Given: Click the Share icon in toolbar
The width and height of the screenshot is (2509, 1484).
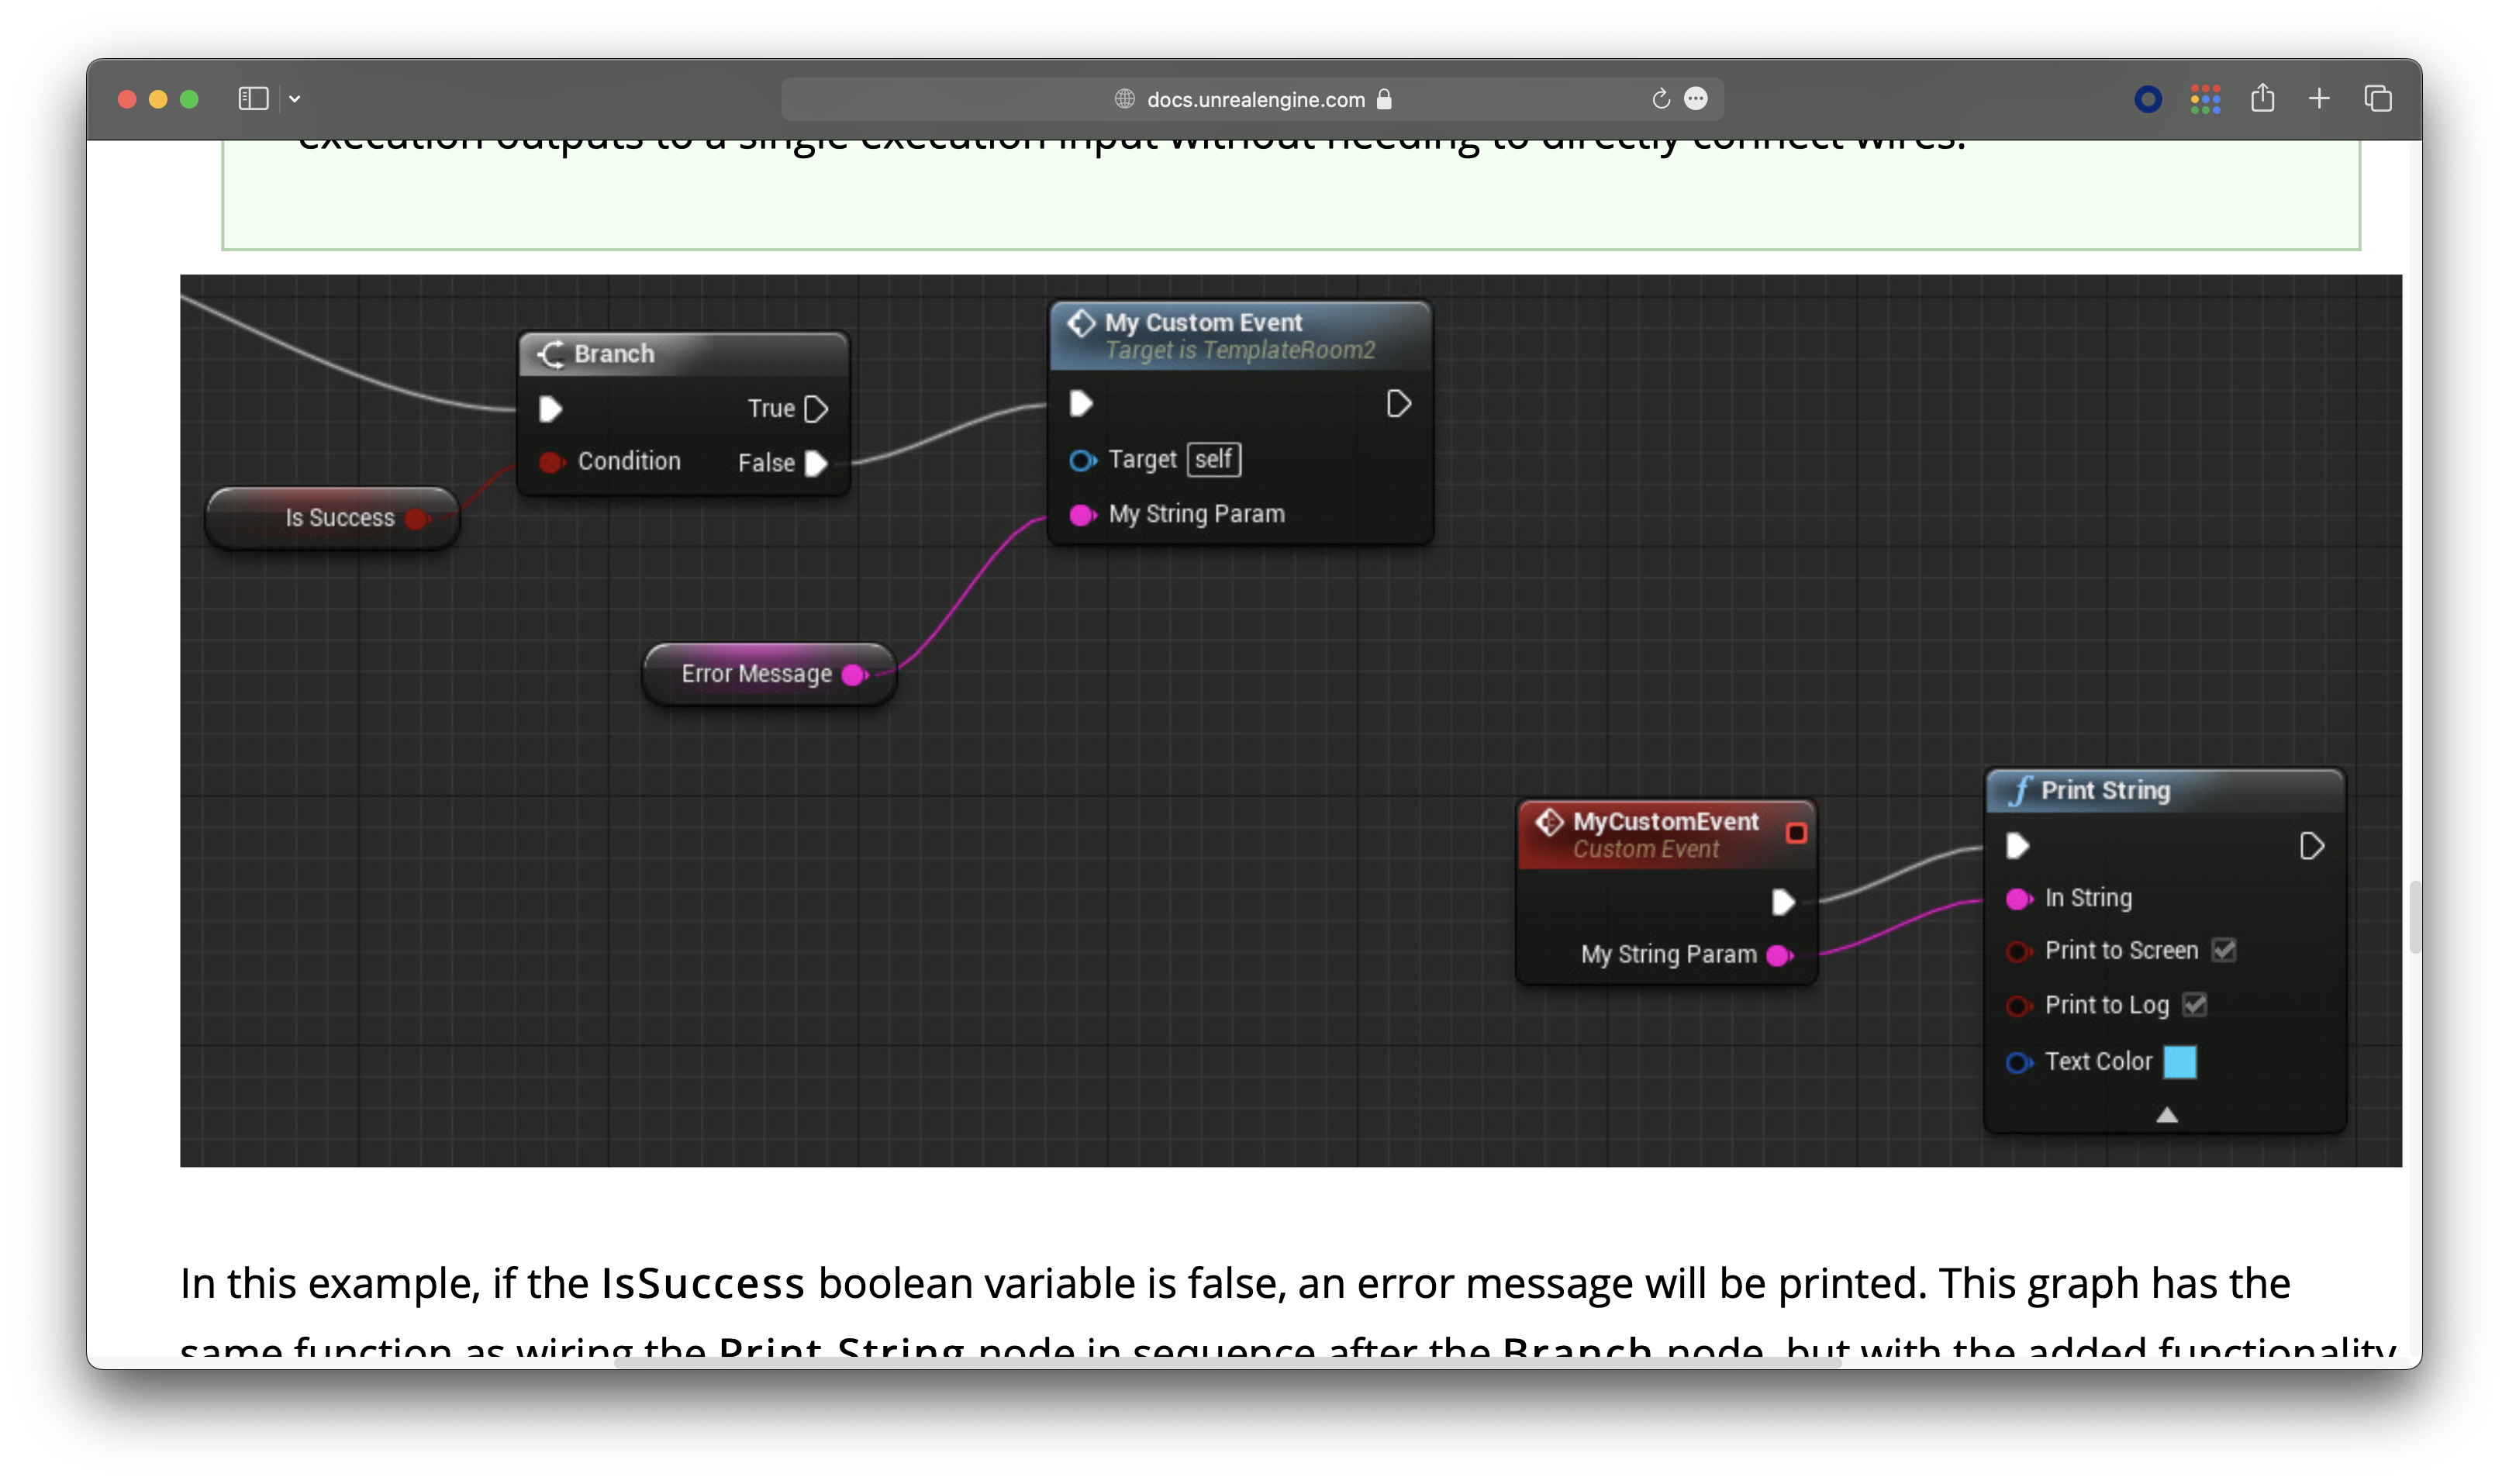Looking at the screenshot, I should click(x=2263, y=98).
